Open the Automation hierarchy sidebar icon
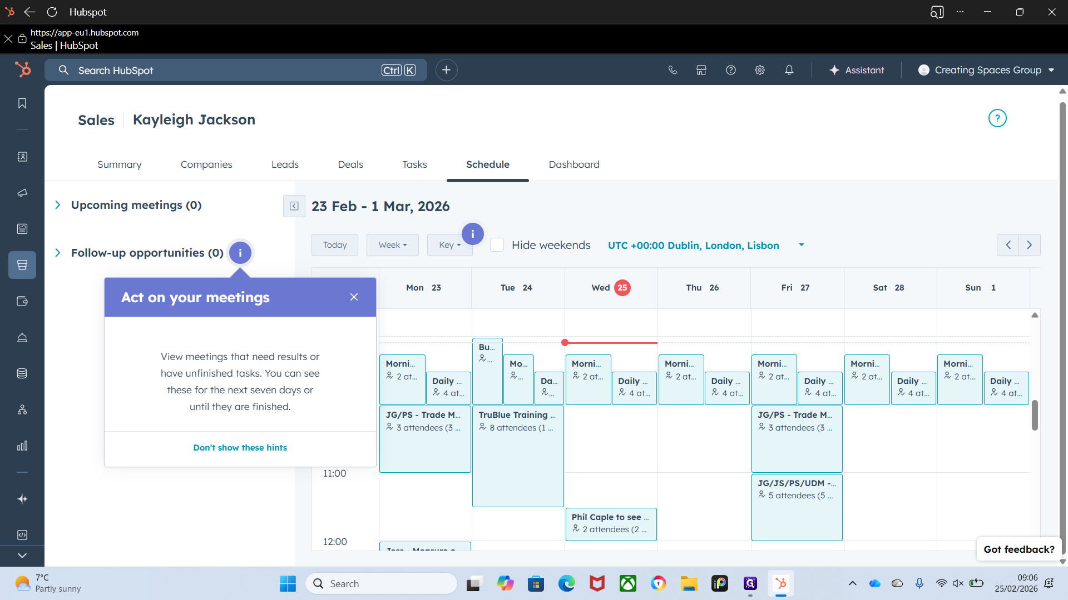 (x=22, y=409)
